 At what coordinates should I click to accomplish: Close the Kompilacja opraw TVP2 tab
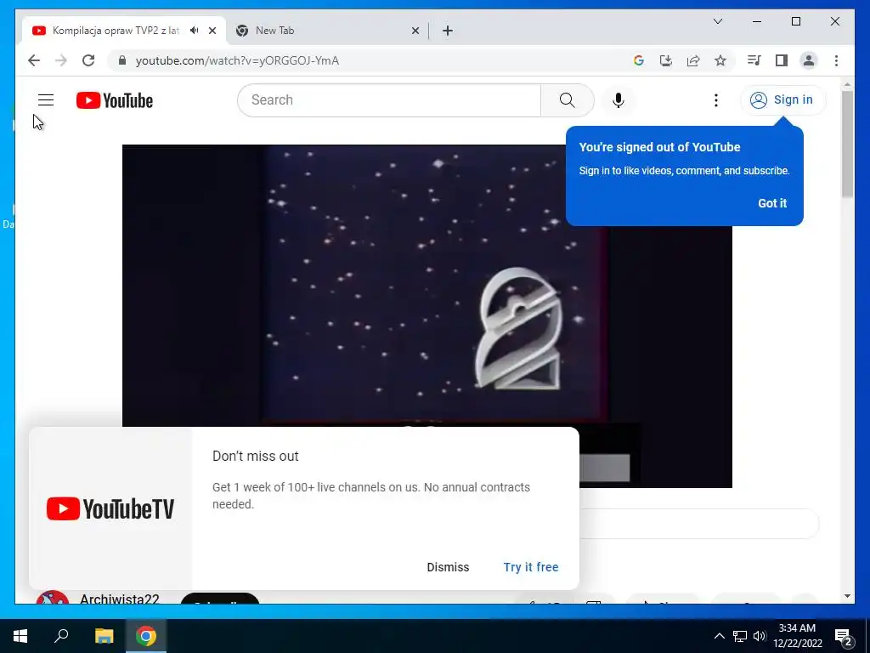(x=212, y=31)
